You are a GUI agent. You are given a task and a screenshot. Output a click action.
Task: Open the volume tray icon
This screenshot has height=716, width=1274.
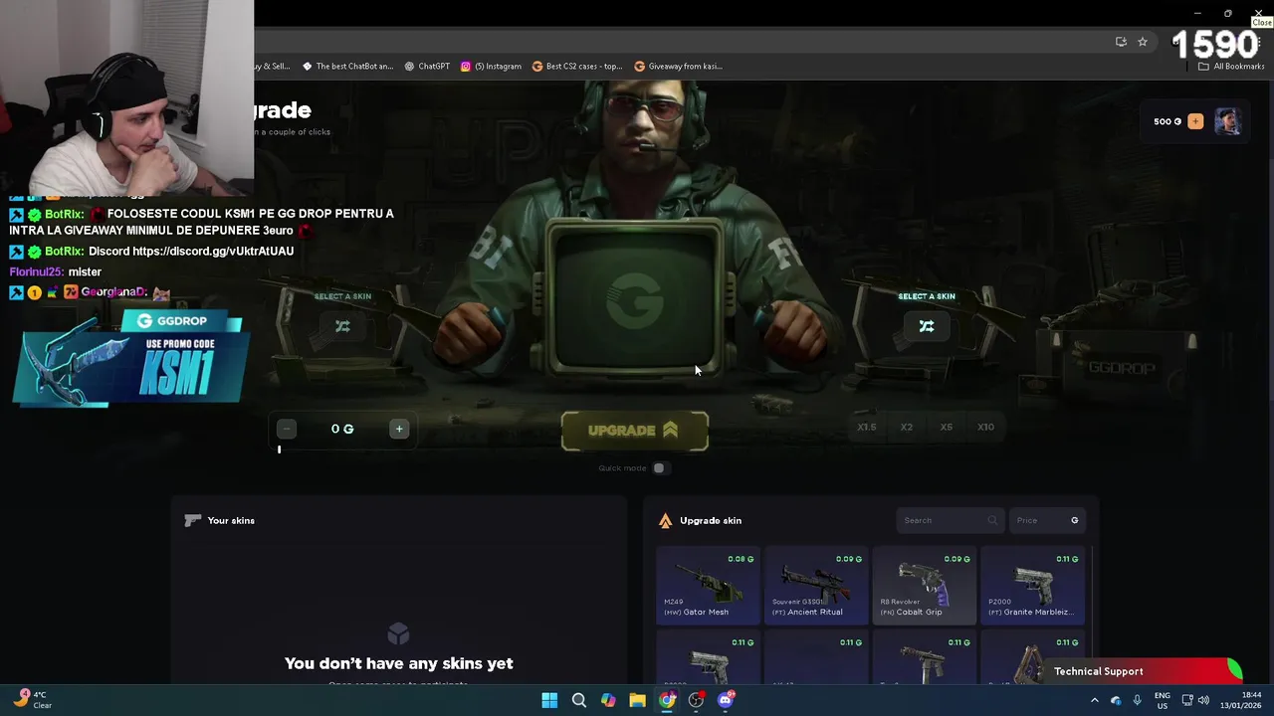tap(1203, 700)
